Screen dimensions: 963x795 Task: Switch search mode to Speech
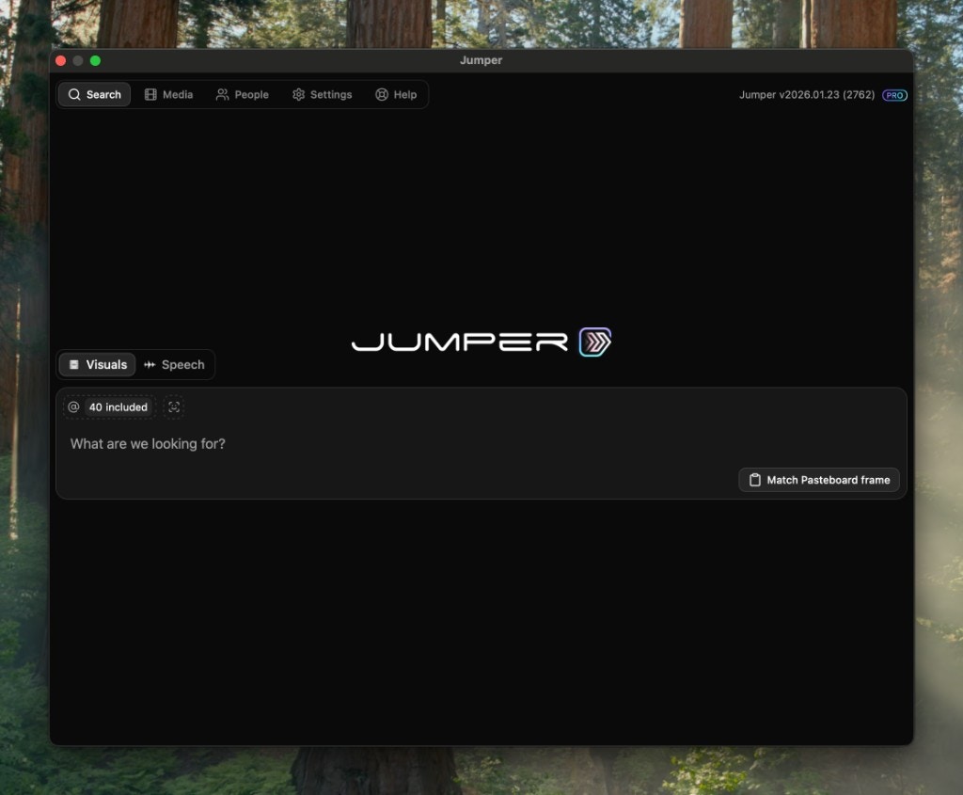pyautogui.click(x=175, y=365)
